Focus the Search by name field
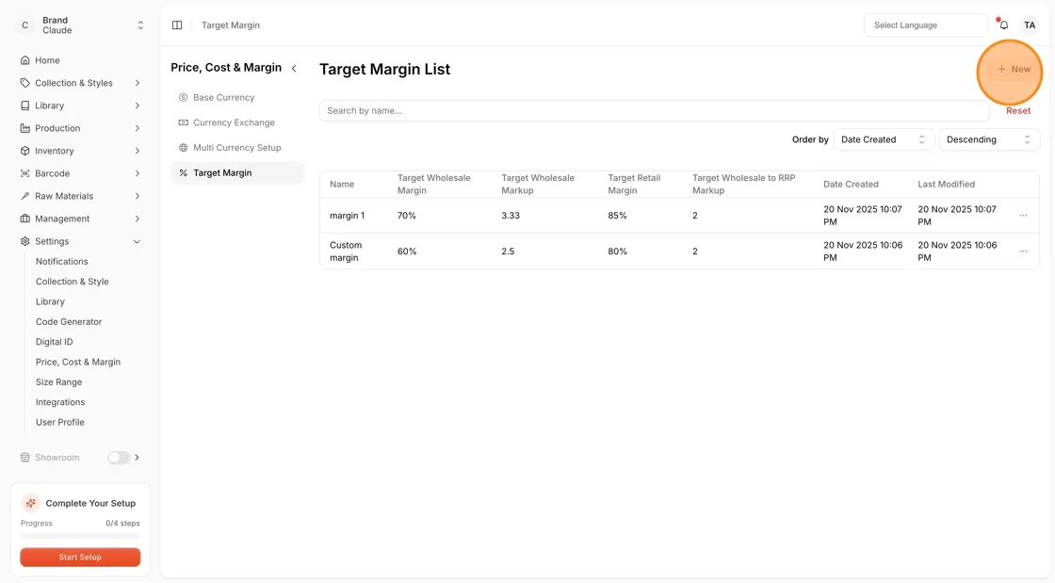This screenshot has height=583, width=1055. [x=654, y=110]
